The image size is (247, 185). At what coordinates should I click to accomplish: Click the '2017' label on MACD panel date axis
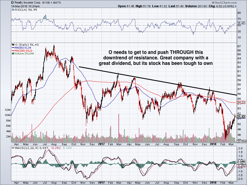click(101, 183)
